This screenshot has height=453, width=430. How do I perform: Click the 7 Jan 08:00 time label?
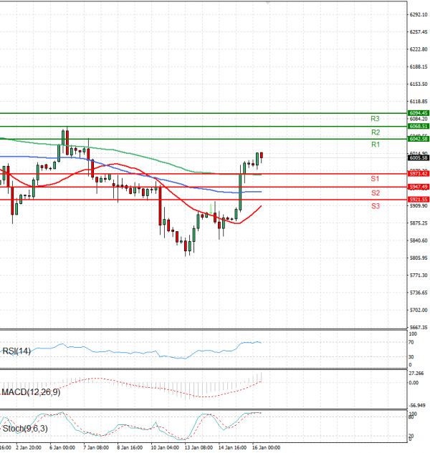tap(96, 447)
